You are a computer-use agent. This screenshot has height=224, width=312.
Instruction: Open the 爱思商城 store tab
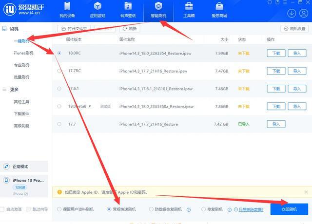pyautogui.click(x=219, y=10)
